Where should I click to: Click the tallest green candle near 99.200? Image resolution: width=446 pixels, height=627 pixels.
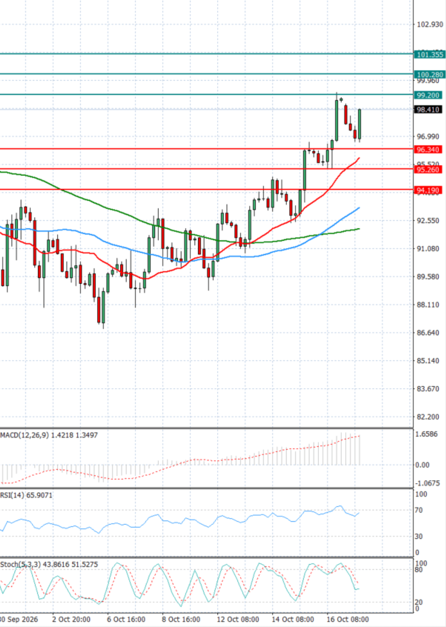coord(337,120)
